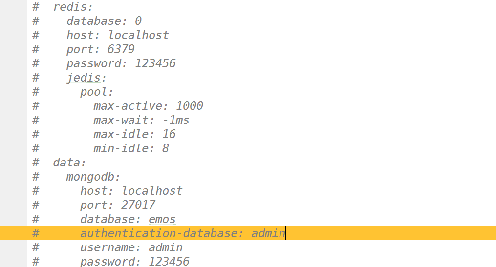The width and height of the screenshot is (496, 267).
Task: Click the redis port value 6379
Action: click(121, 49)
